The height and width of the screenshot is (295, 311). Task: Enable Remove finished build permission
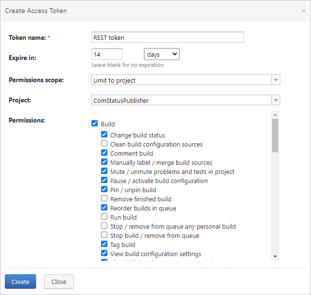coord(104,199)
